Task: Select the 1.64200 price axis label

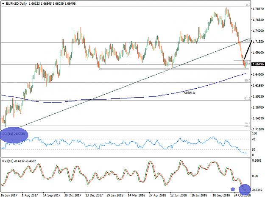Action: point(258,74)
